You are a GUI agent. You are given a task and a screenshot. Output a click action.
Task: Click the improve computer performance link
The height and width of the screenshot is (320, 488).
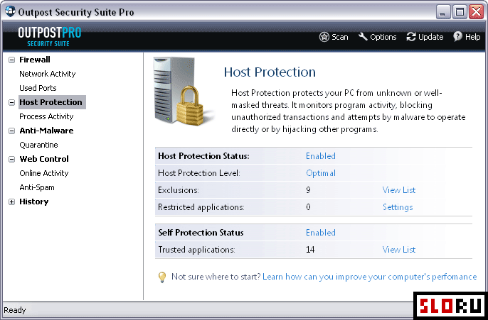pos(369,277)
